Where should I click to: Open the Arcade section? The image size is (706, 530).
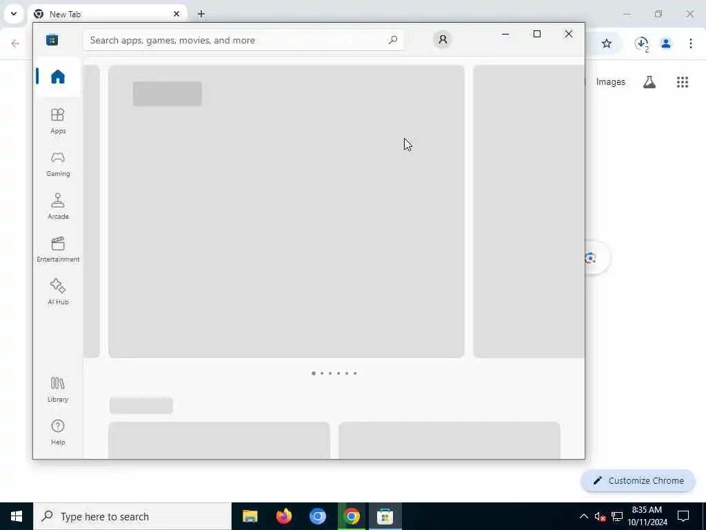58,206
